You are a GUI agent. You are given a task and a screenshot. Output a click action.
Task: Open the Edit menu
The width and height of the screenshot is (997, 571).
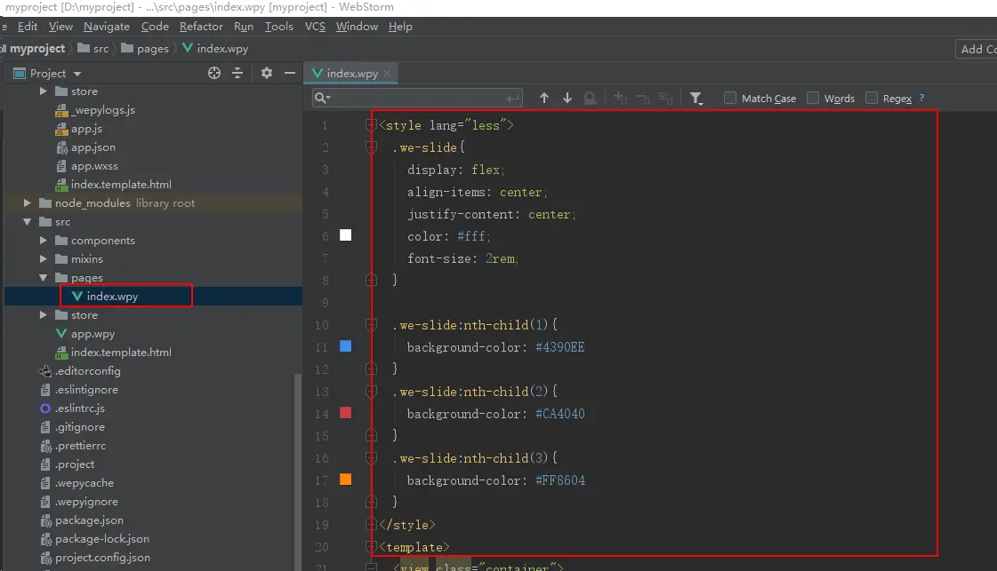pos(28,27)
